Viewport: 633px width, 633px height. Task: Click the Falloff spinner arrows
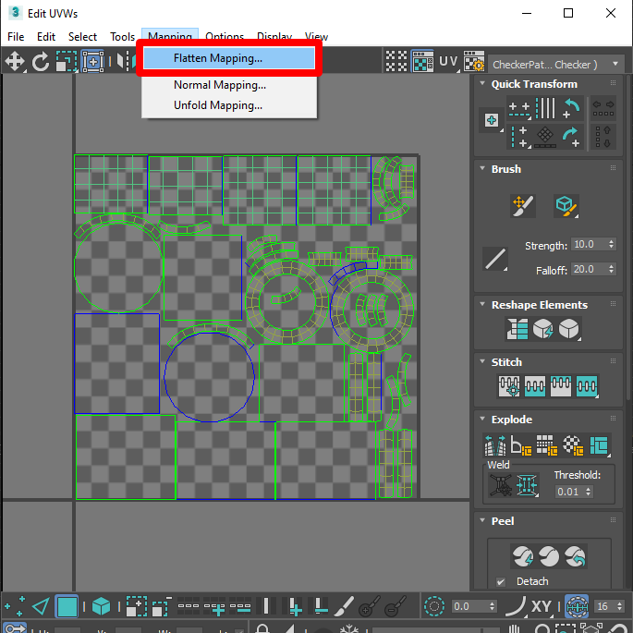pos(611,269)
